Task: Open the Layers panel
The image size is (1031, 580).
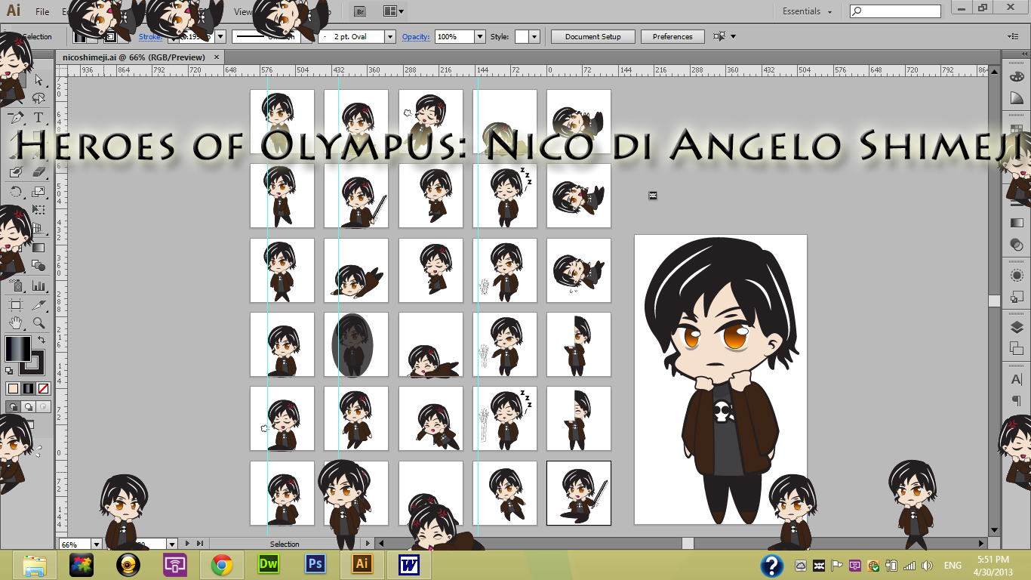Action: tap(1017, 328)
